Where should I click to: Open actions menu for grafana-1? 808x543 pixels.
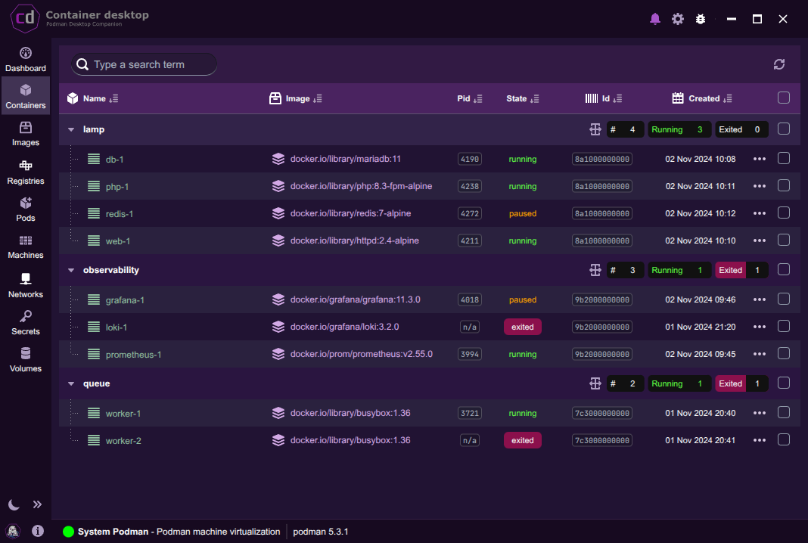coord(760,299)
